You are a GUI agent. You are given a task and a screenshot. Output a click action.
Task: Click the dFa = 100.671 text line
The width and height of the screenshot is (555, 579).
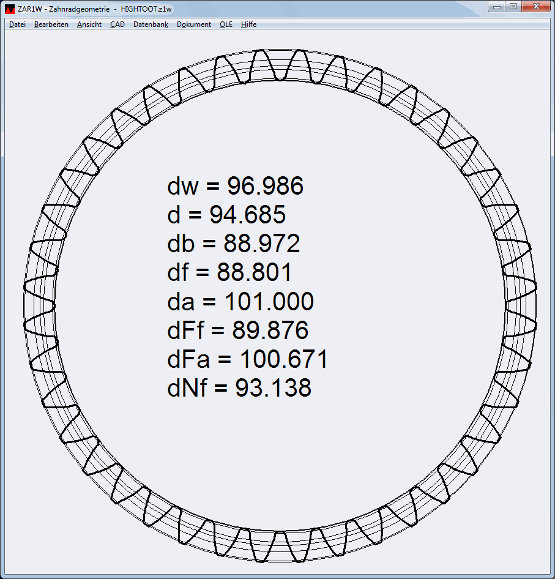[x=247, y=359]
